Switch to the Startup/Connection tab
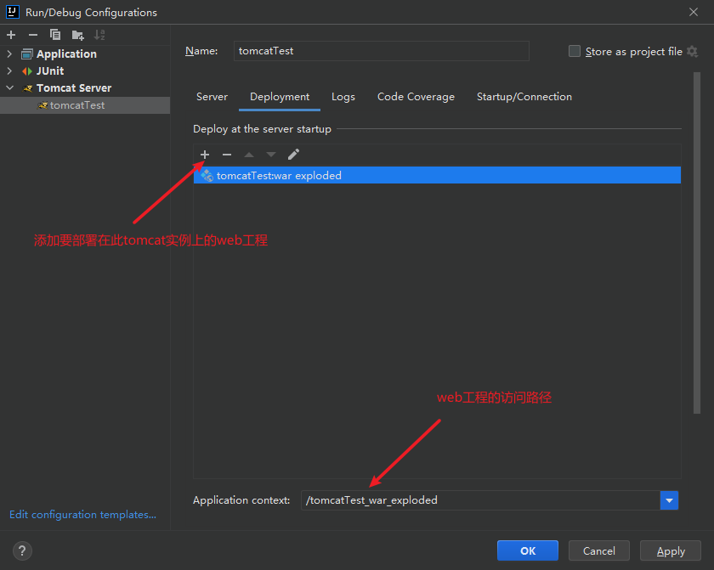This screenshot has width=714, height=570. tap(524, 97)
